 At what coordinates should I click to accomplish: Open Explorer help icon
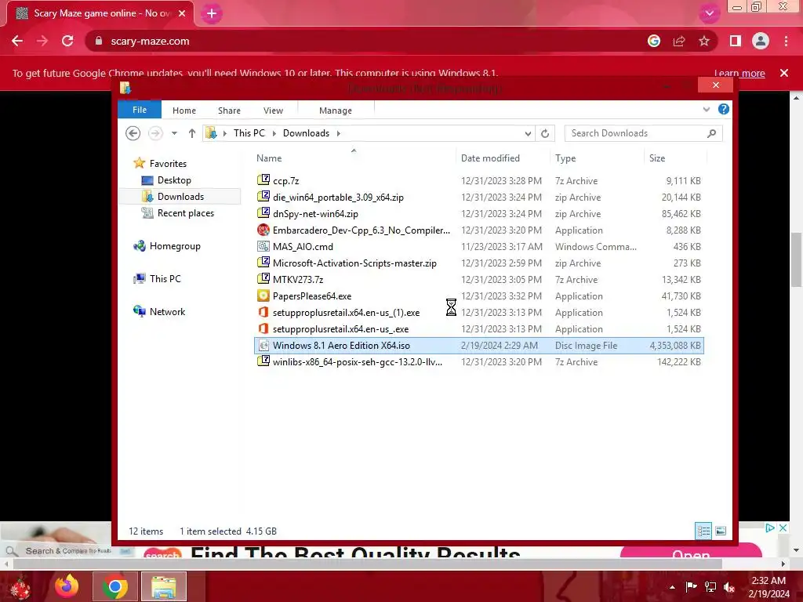724,109
